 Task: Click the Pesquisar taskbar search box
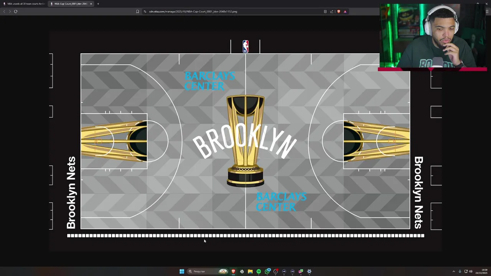coord(208,271)
